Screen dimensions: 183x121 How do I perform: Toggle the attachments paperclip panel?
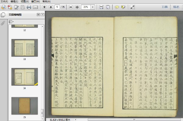pos(3,23)
